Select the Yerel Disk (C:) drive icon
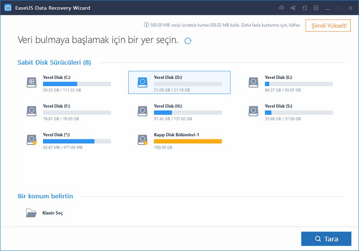This screenshot has height=251, width=359. [32, 82]
